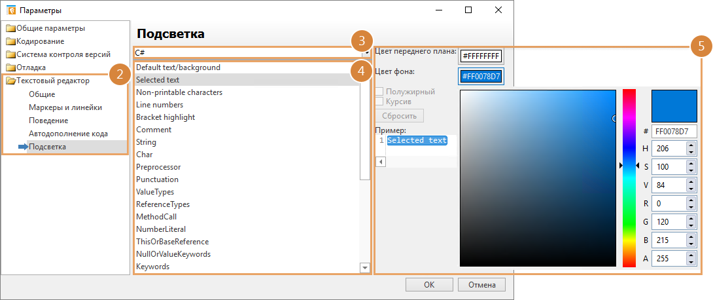The height and width of the screenshot is (300, 713).
Task: Increase the A alpha value stepper
Action: tap(691, 255)
